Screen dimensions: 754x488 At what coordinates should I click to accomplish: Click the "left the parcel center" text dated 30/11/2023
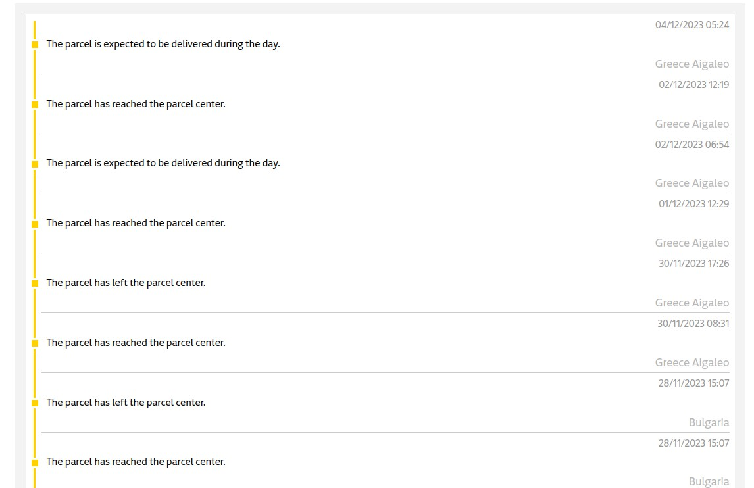click(x=126, y=283)
